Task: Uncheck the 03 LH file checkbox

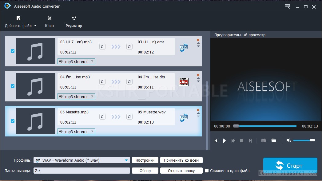Action: click(13, 51)
